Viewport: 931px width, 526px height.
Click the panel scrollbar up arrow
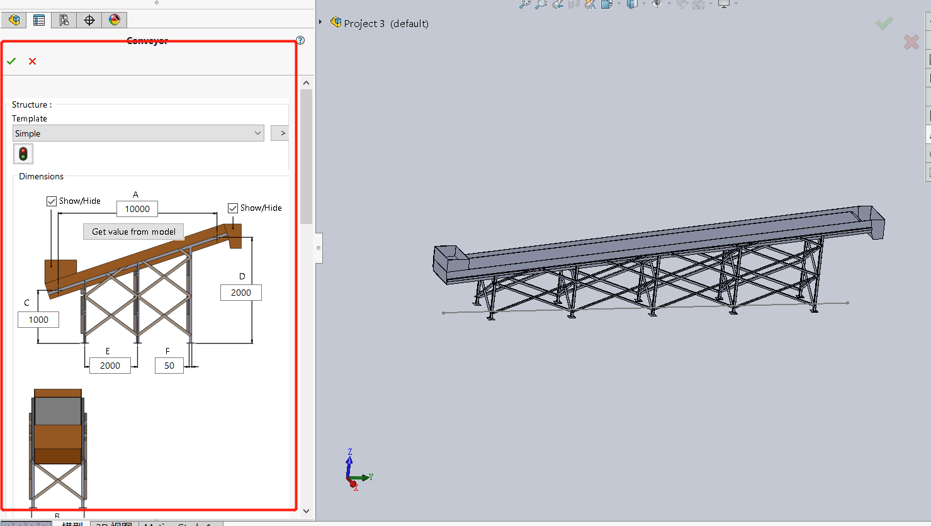(x=307, y=83)
